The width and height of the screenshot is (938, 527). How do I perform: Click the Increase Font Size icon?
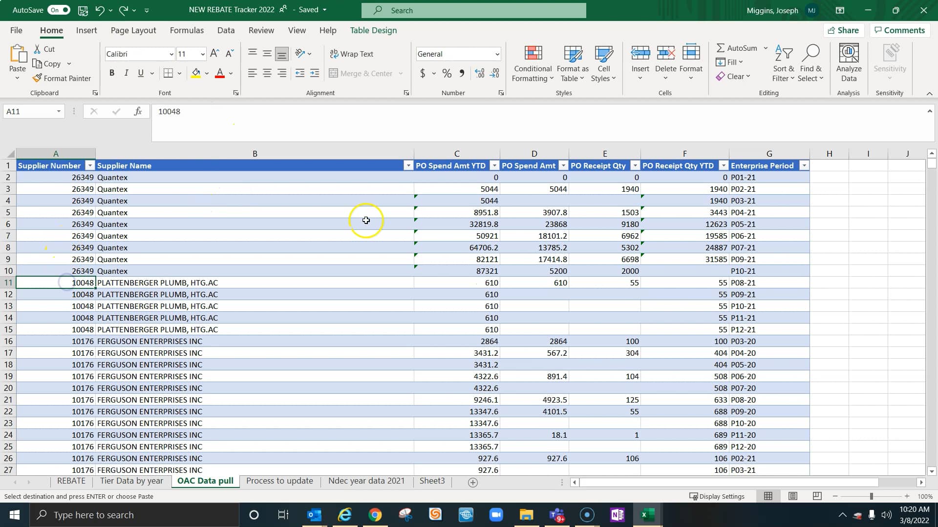(214, 54)
